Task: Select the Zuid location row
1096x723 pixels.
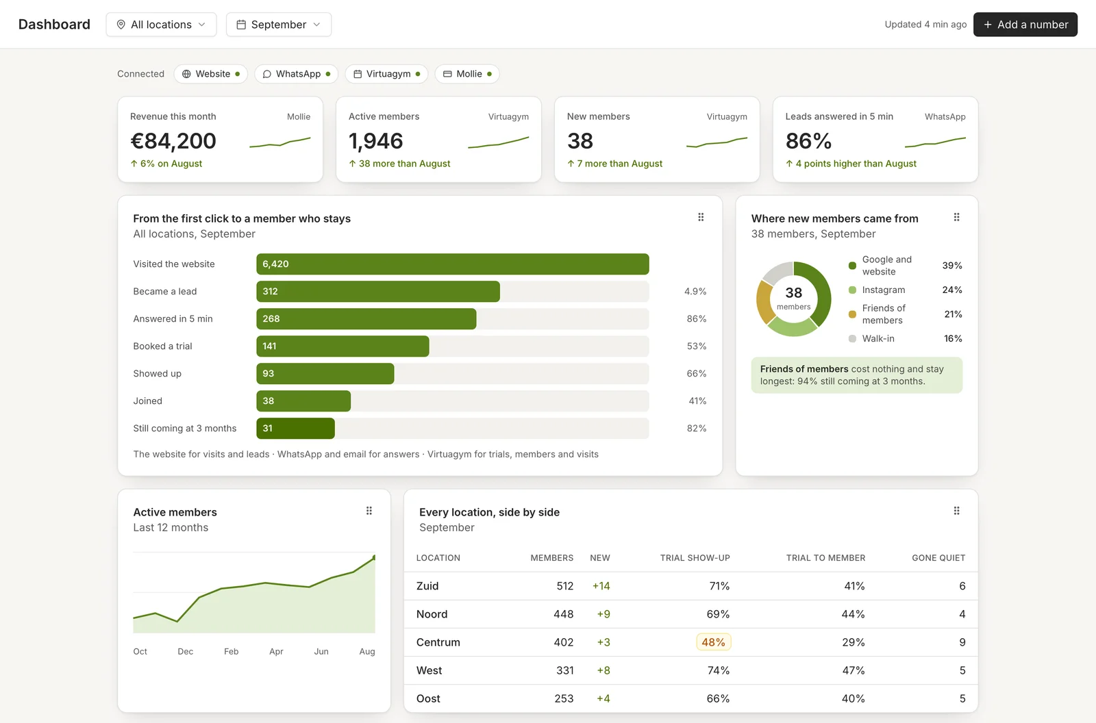Action: click(690, 586)
